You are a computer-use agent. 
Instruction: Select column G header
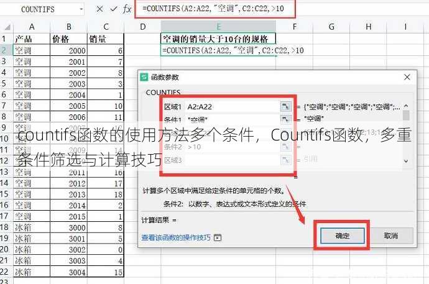(x=331, y=27)
